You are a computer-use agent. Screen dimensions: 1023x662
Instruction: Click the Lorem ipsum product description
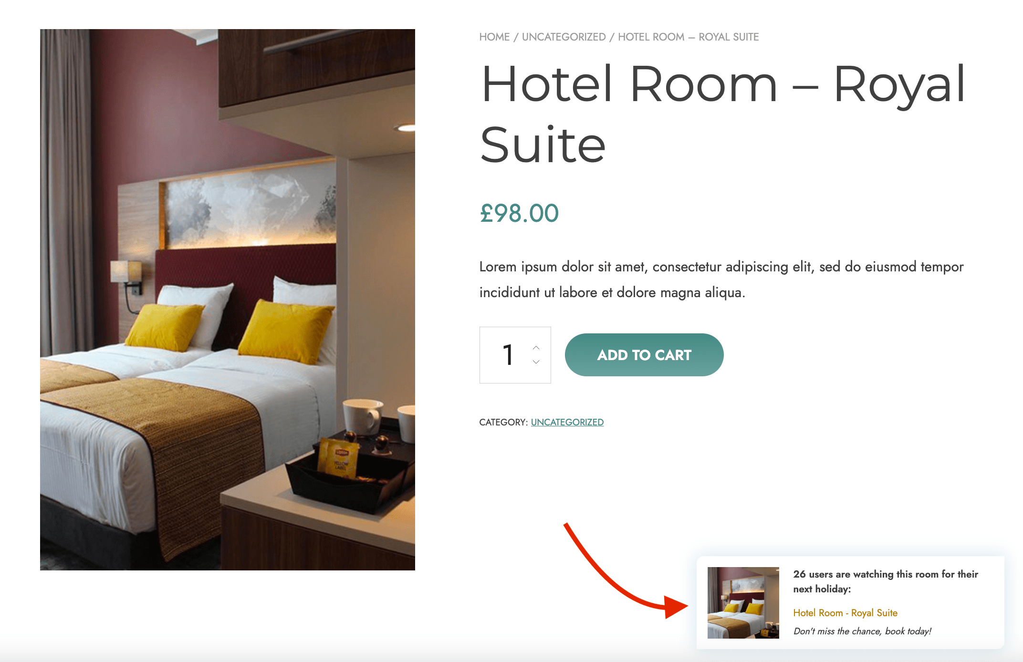[721, 279]
